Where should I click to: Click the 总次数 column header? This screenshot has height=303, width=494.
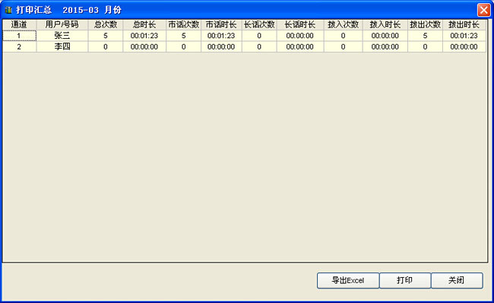point(106,24)
